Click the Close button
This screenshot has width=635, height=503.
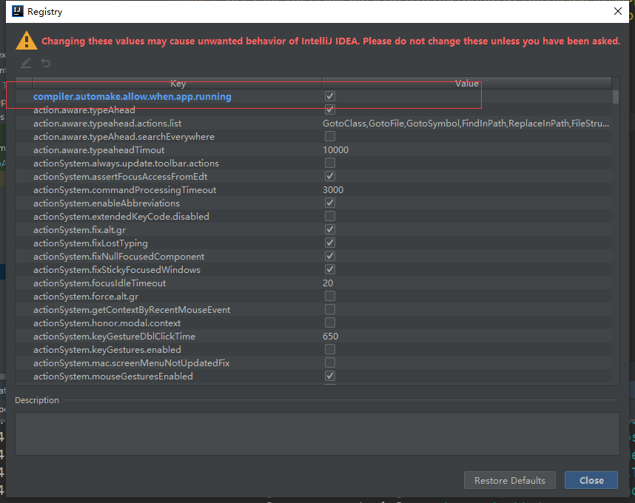click(591, 480)
